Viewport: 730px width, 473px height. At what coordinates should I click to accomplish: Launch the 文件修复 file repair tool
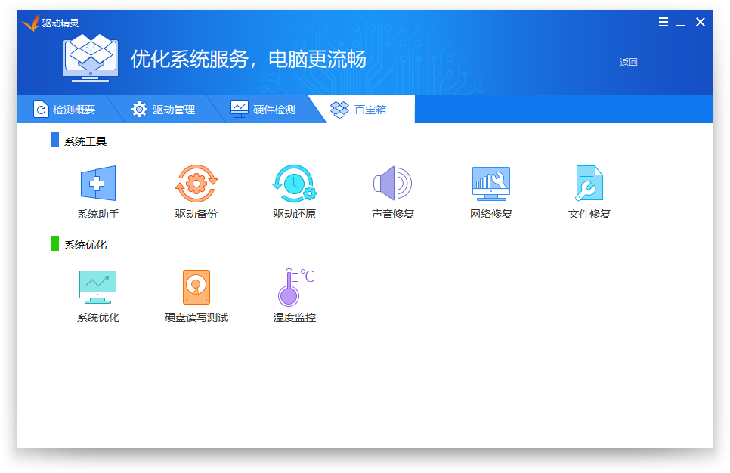pyautogui.click(x=589, y=184)
